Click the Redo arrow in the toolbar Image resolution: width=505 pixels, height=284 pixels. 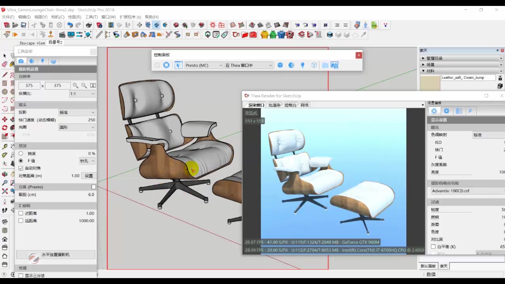point(79,25)
